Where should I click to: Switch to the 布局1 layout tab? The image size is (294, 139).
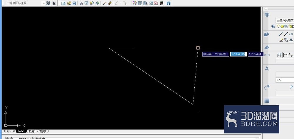pyautogui.click(x=32, y=131)
